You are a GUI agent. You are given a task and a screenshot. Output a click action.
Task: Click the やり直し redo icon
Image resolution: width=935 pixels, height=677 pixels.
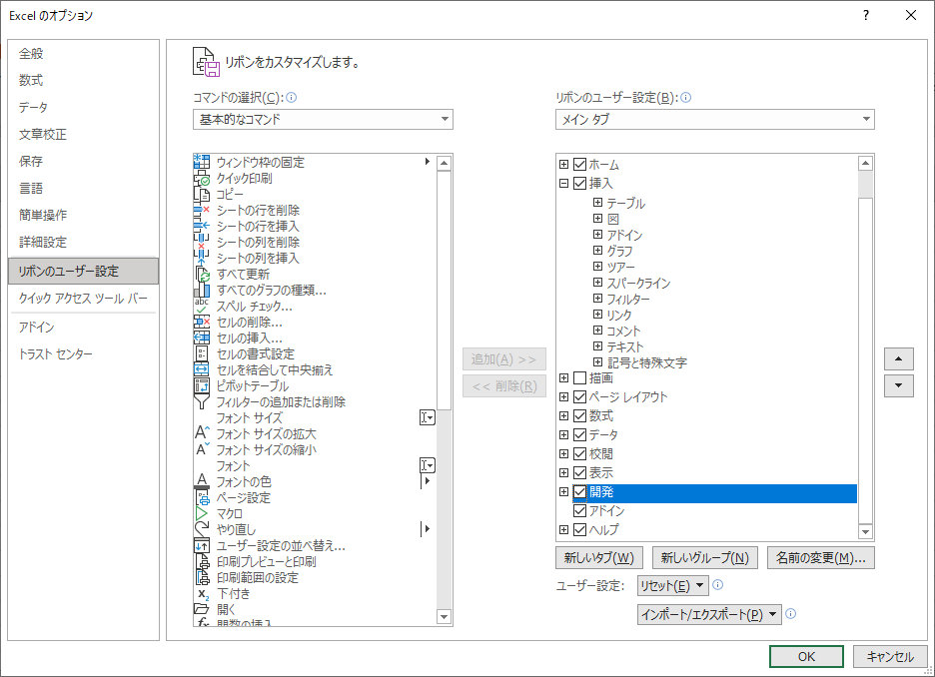(x=202, y=529)
